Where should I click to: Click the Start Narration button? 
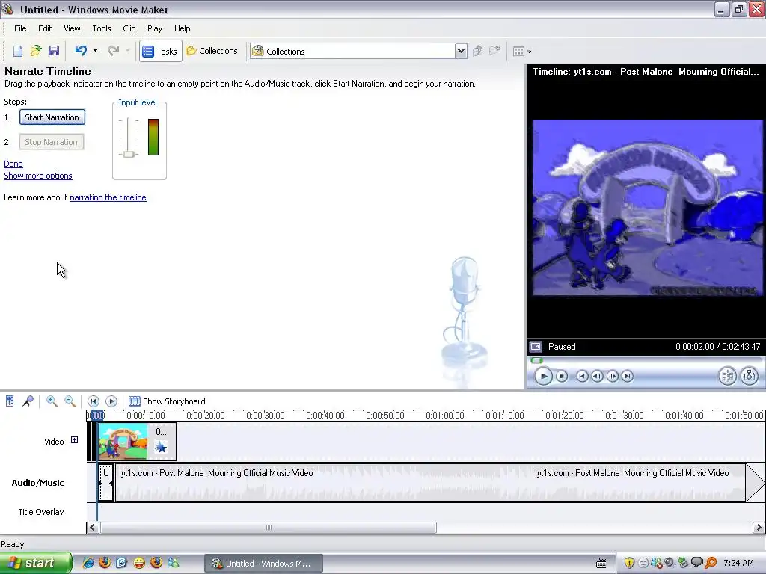[52, 117]
